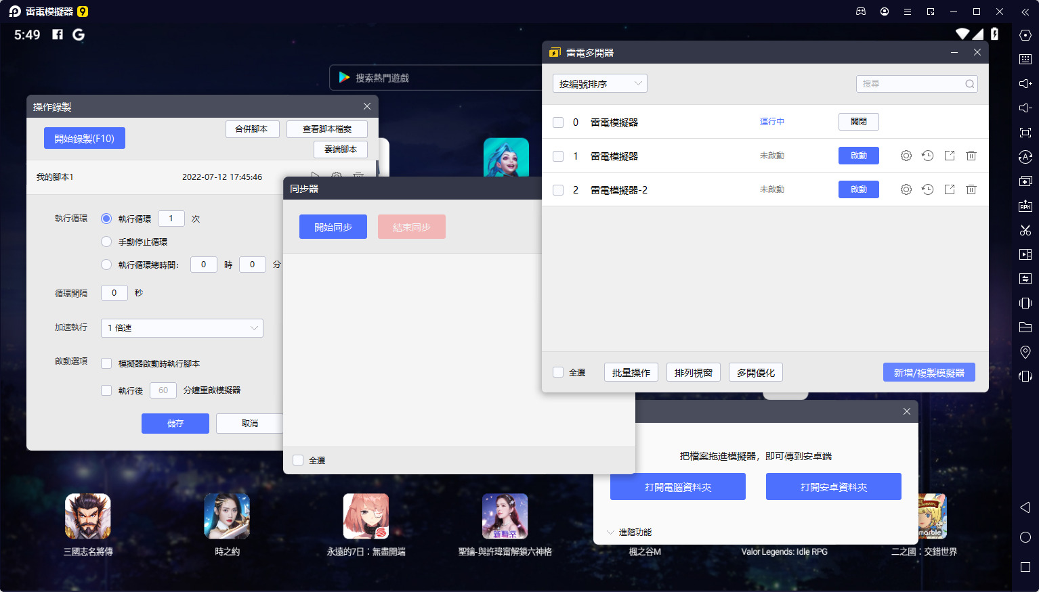Open user account icon in title bar

tap(885, 12)
